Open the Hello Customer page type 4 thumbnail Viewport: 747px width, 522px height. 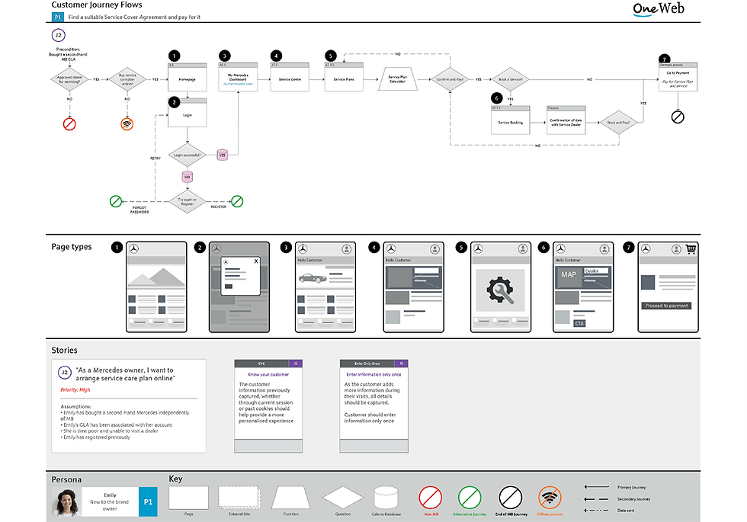click(412, 286)
